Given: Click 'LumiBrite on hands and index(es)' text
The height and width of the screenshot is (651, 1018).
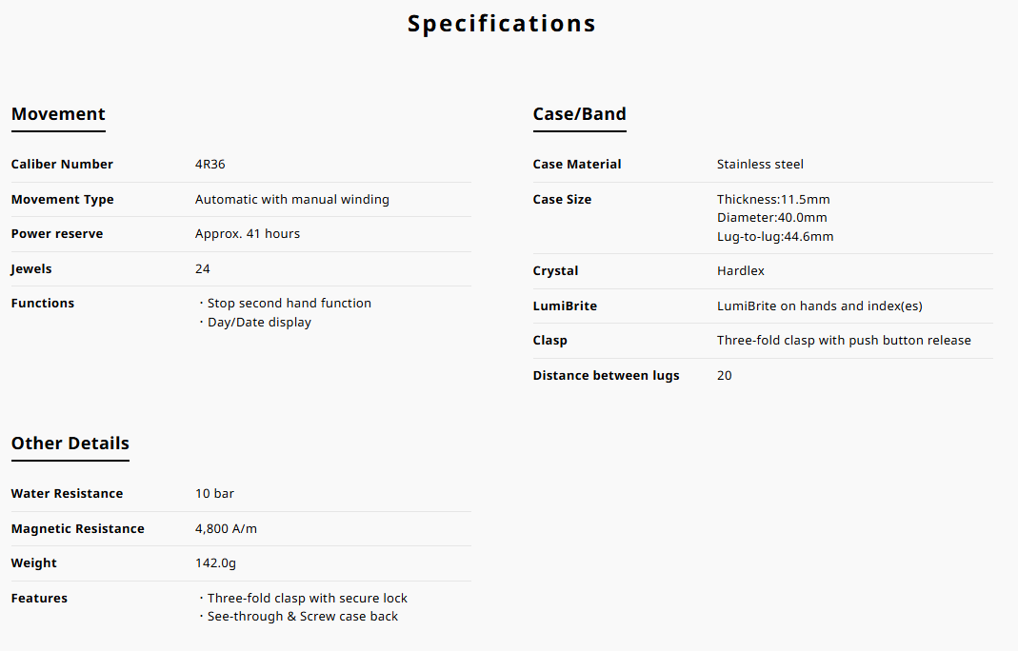Looking at the screenshot, I should (x=819, y=306).
